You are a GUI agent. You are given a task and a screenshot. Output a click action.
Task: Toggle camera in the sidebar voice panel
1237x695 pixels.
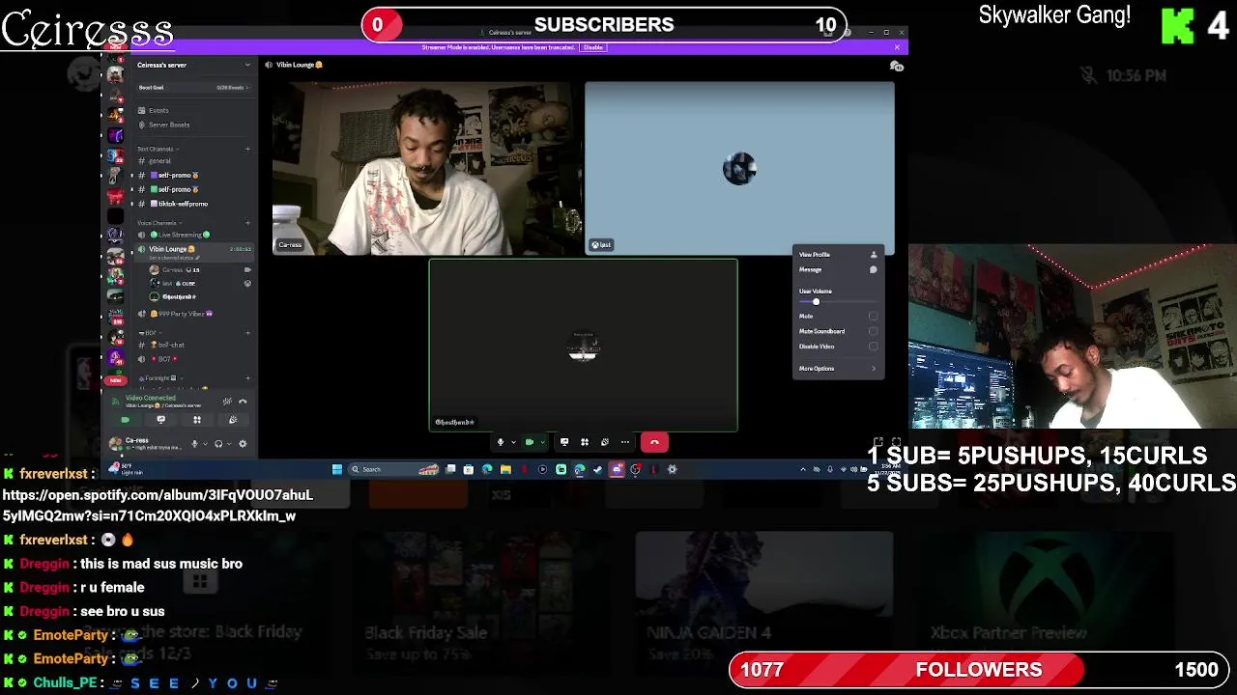tap(125, 420)
